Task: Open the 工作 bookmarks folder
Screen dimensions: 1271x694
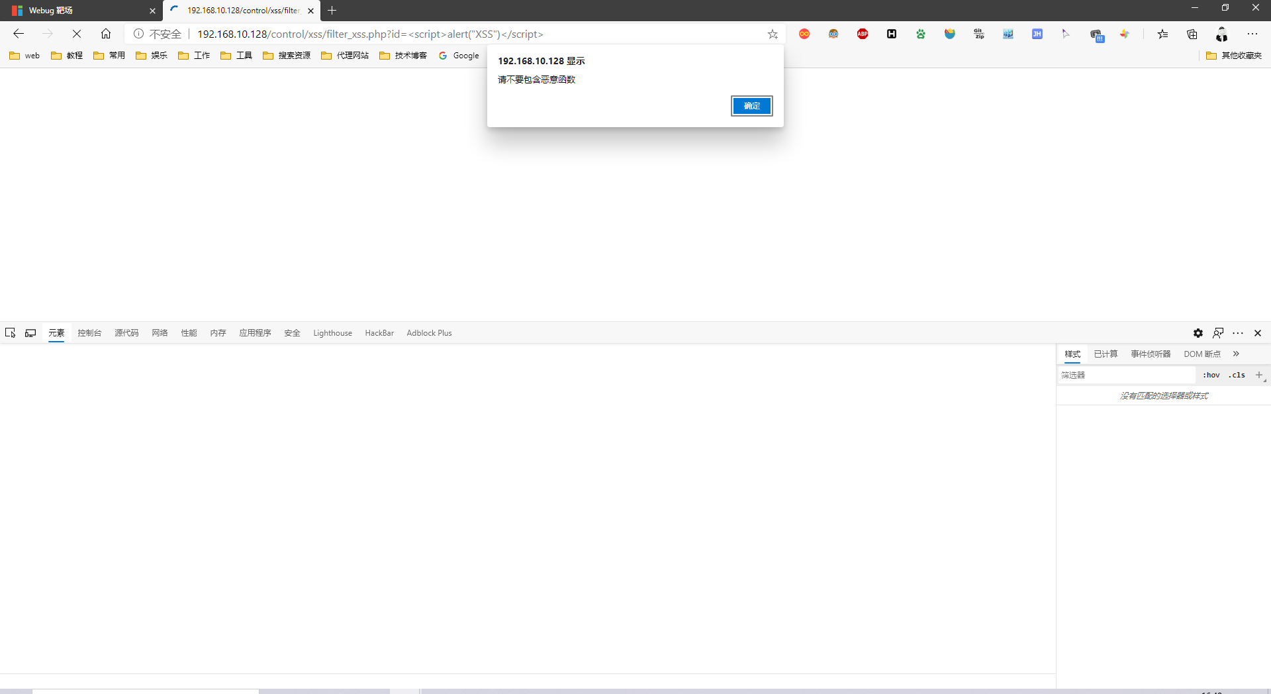Action: (x=194, y=56)
